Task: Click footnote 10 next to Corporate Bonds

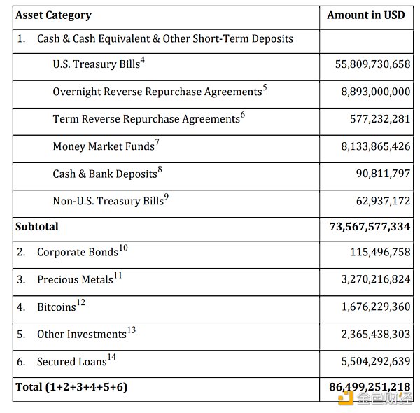Action: [123, 248]
